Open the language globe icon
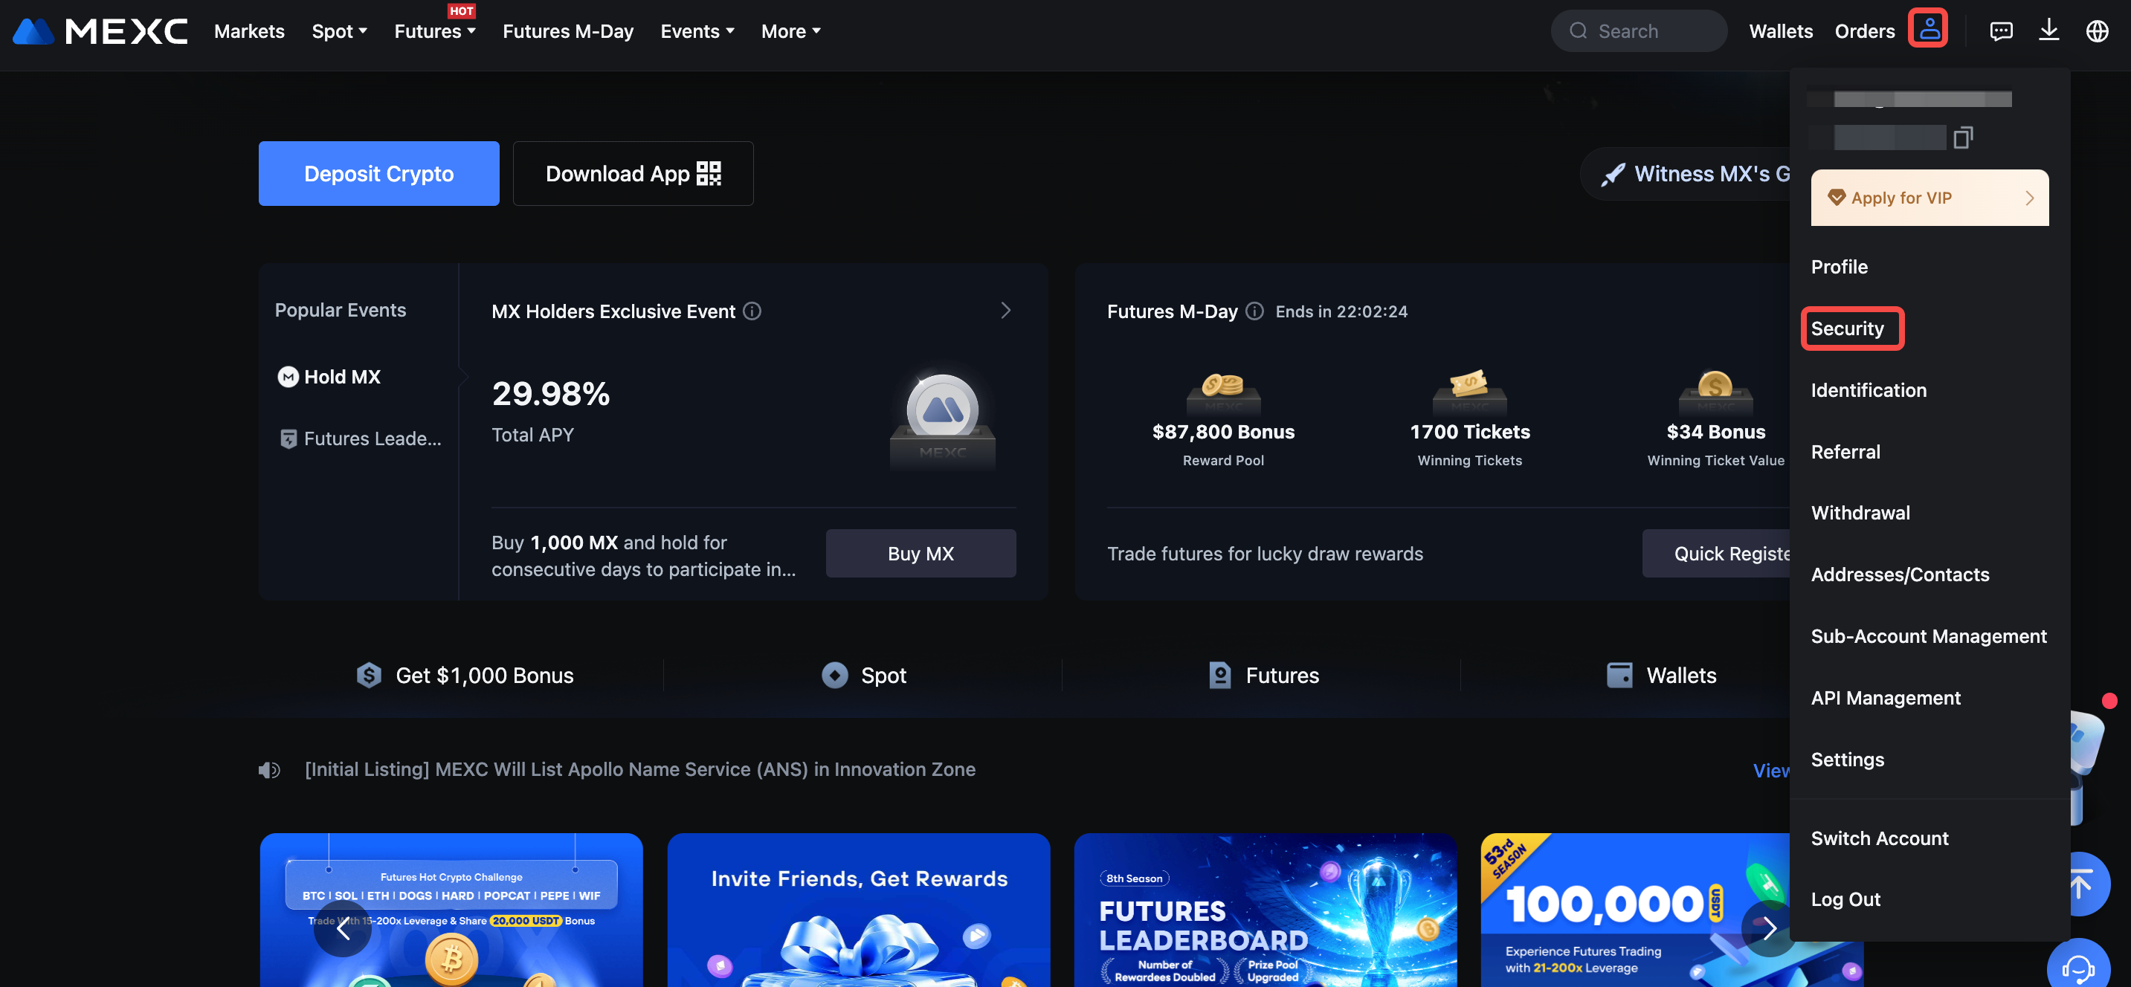The width and height of the screenshot is (2131, 987). (2096, 31)
